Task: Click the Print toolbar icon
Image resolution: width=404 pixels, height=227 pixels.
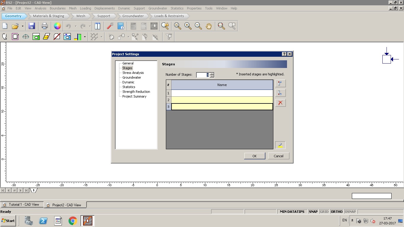Action: (x=44, y=26)
